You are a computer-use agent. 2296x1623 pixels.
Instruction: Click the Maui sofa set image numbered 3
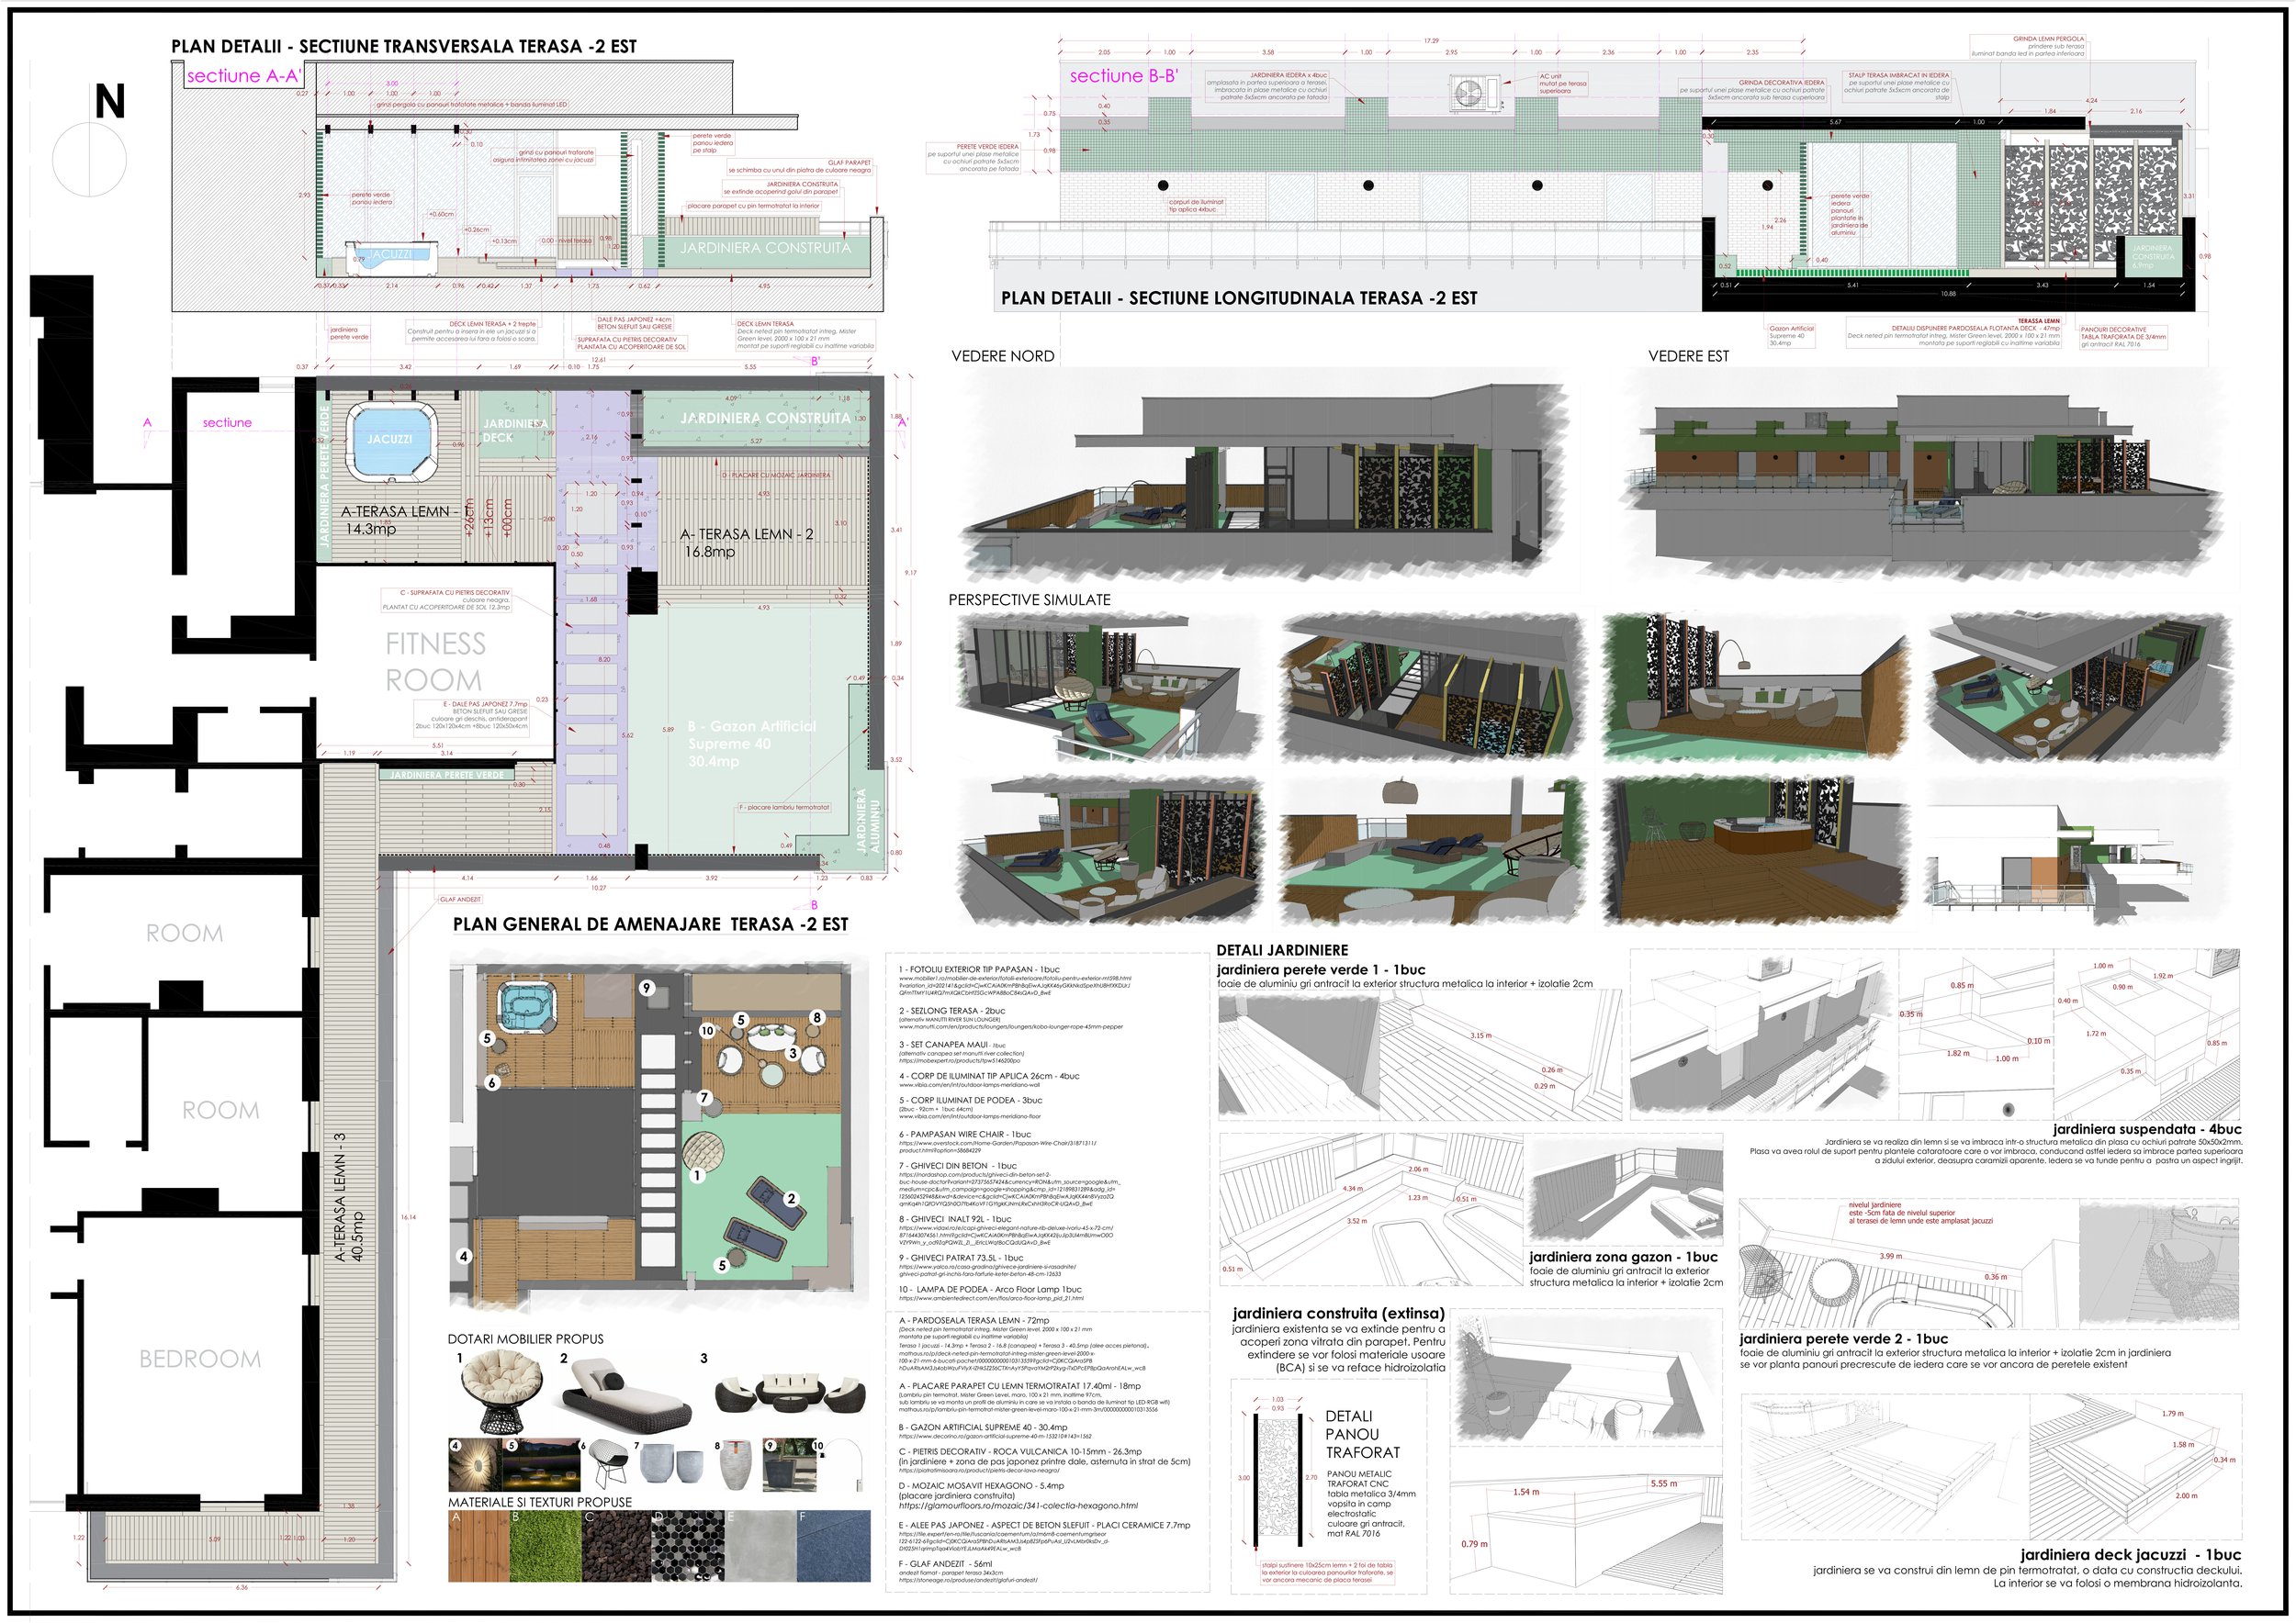point(792,1393)
